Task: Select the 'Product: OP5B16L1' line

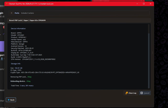Action: (19, 37)
